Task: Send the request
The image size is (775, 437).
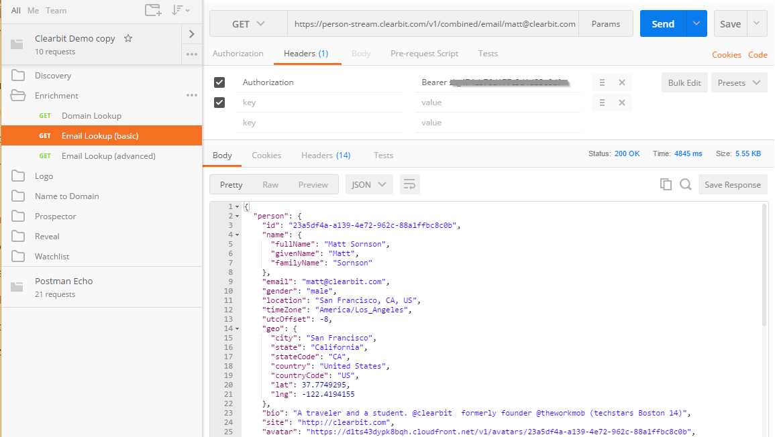Action: [663, 23]
